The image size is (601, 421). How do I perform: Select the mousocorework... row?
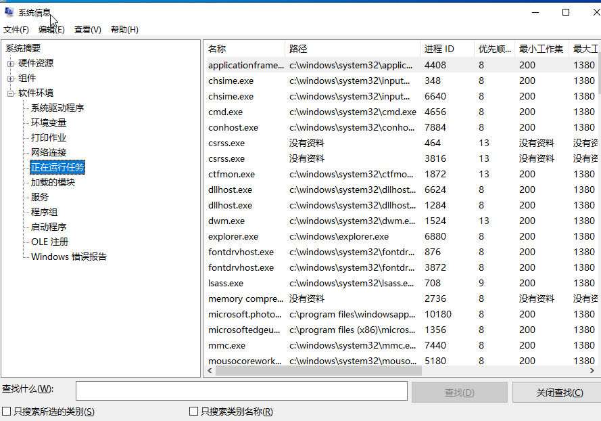point(402,360)
